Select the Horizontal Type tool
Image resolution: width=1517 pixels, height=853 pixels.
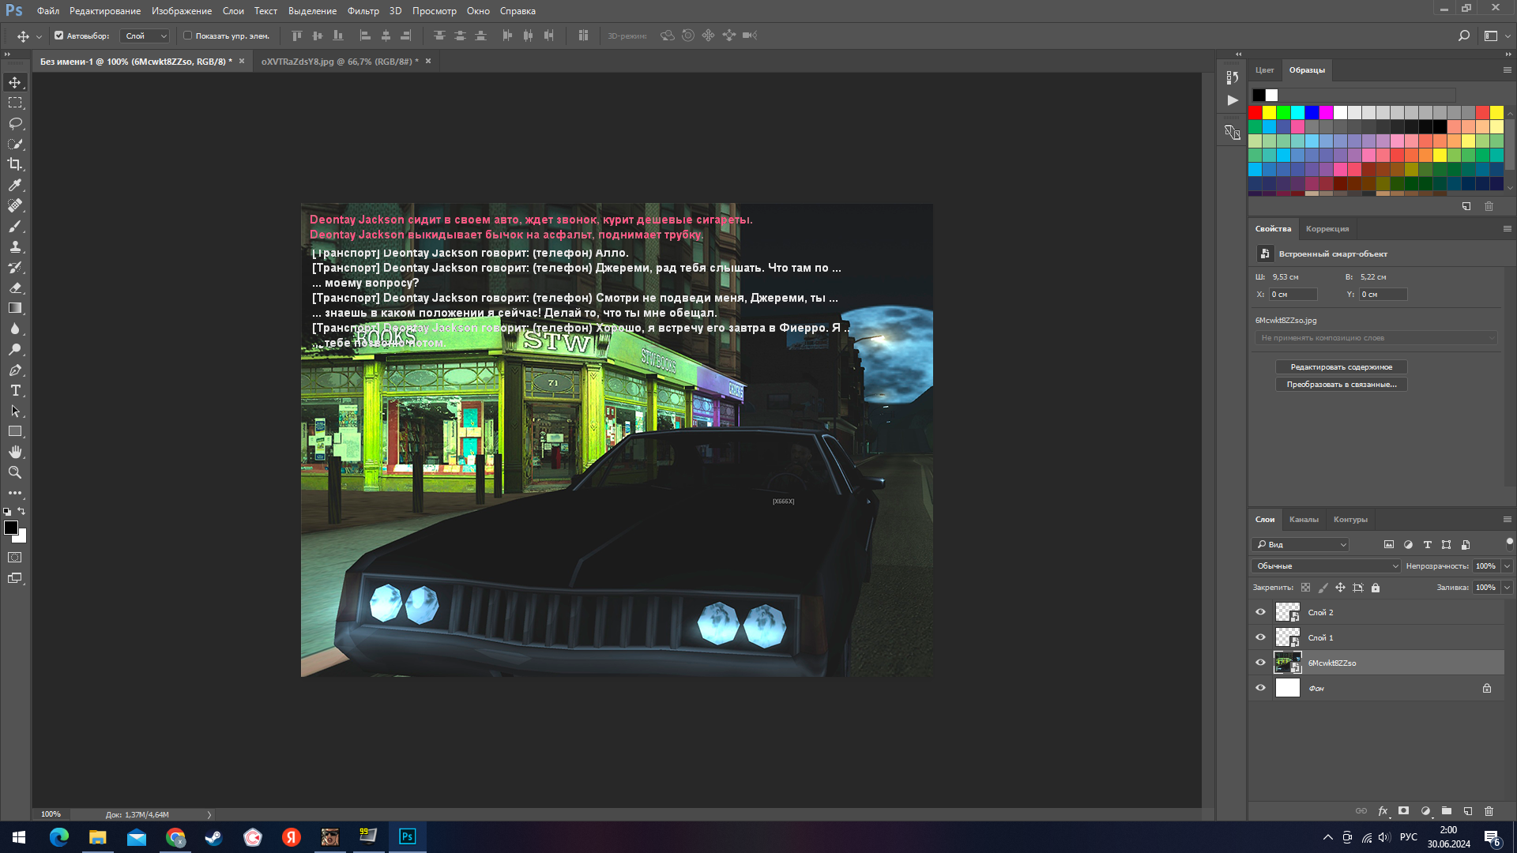[15, 391]
